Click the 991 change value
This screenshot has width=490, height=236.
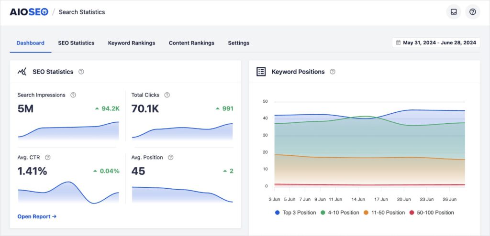[228, 108]
